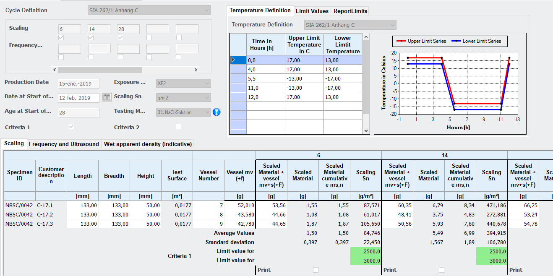553x276 pixels.
Task: Switch to the Limit Values tab
Action: point(312,11)
